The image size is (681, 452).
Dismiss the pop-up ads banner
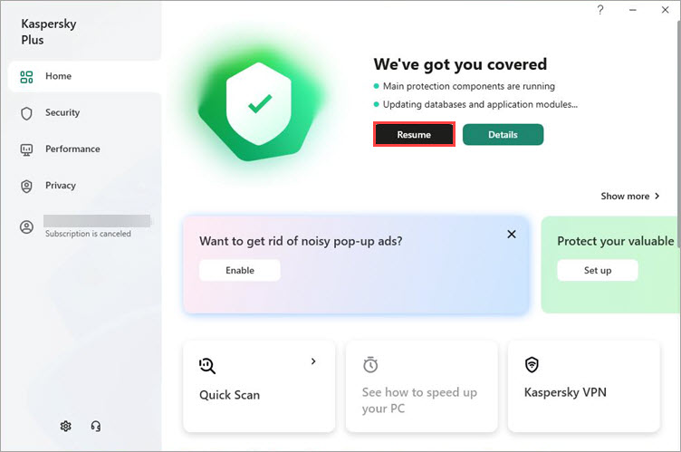(x=512, y=235)
